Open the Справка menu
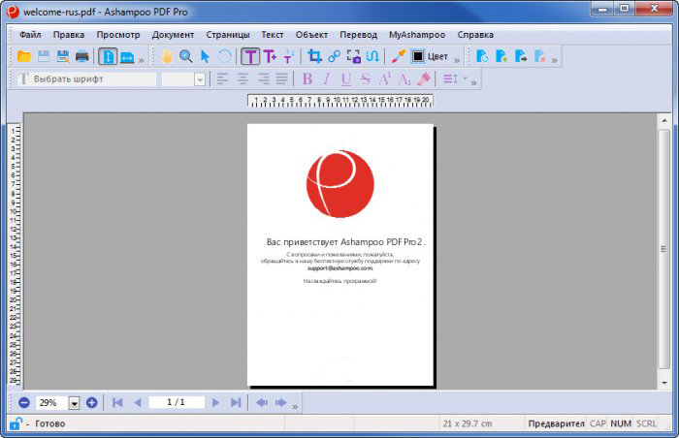 point(475,35)
